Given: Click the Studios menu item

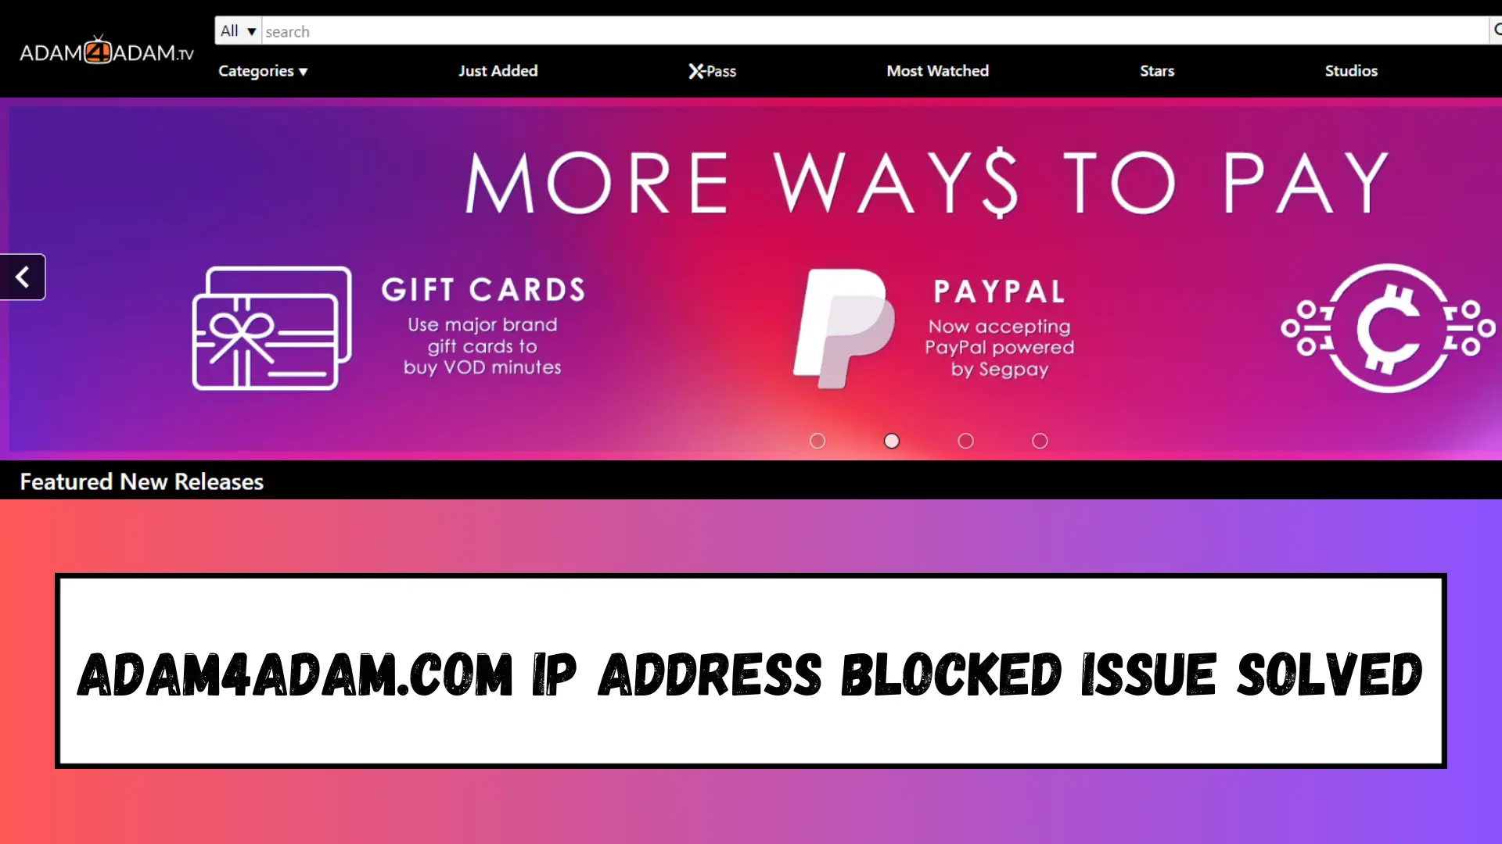Looking at the screenshot, I should tap(1351, 70).
